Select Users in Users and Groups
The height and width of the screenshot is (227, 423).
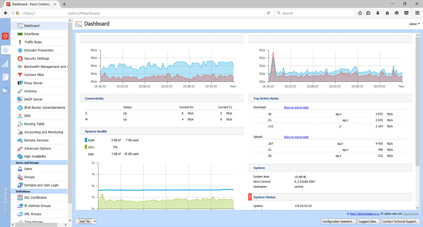pos(39,169)
